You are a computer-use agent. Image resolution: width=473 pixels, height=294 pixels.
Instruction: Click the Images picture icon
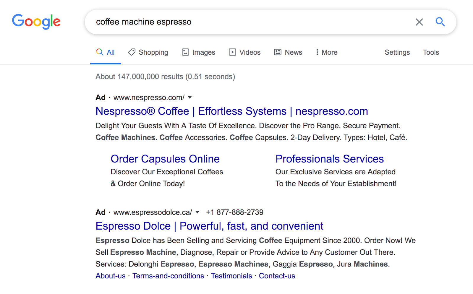point(185,52)
